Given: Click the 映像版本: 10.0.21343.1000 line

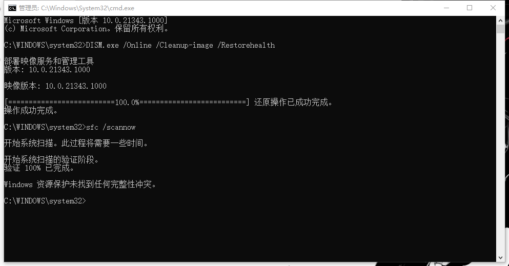Looking at the screenshot, I should point(55,86).
